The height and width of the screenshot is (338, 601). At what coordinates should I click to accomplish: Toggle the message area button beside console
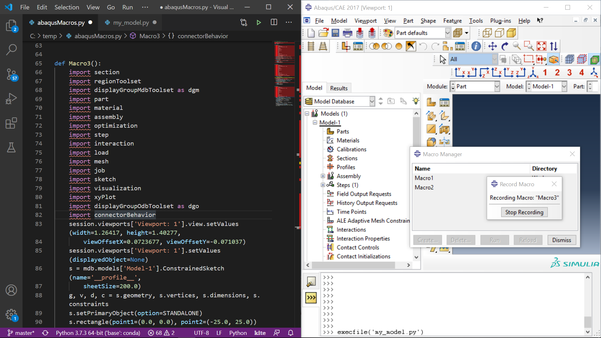click(x=311, y=282)
